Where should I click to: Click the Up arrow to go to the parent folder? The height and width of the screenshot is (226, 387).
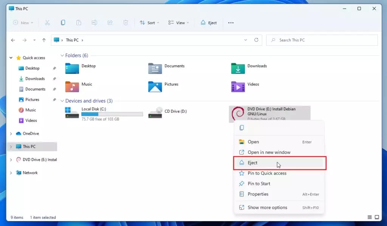pos(44,40)
